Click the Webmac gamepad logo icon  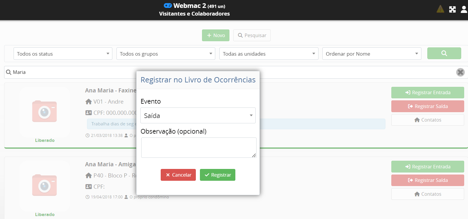point(168,6)
